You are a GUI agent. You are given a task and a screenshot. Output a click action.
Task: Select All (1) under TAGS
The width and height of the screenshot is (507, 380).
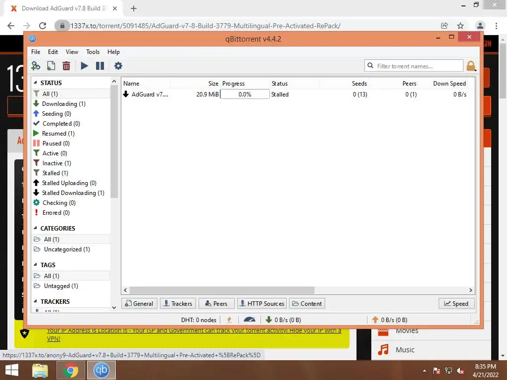(71, 276)
